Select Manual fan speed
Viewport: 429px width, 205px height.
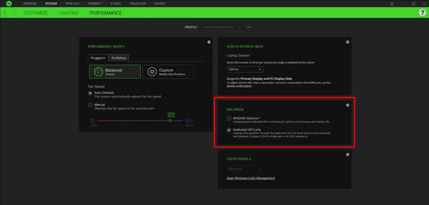90,105
